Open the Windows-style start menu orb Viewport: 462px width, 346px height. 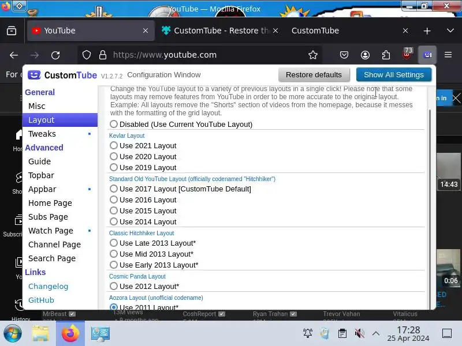click(x=12, y=334)
